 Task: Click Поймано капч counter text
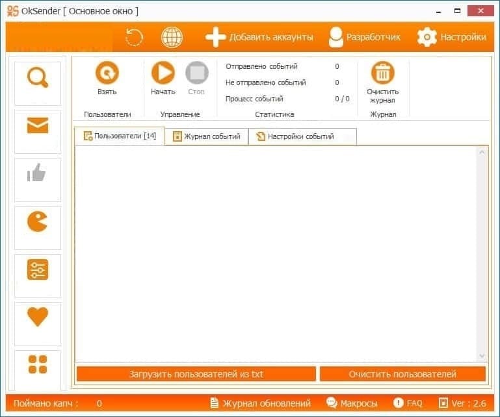click(46, 403)
